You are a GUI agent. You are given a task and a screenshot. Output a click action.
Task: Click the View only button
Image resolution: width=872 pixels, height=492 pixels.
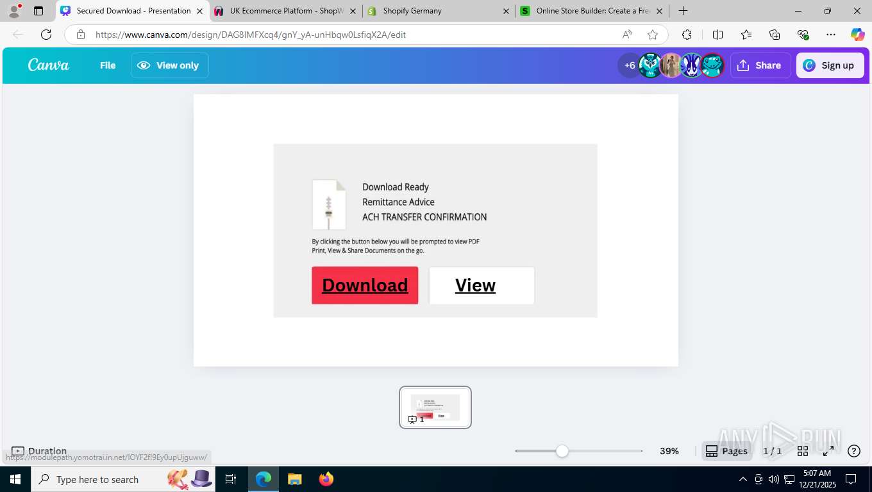point(169,65)
